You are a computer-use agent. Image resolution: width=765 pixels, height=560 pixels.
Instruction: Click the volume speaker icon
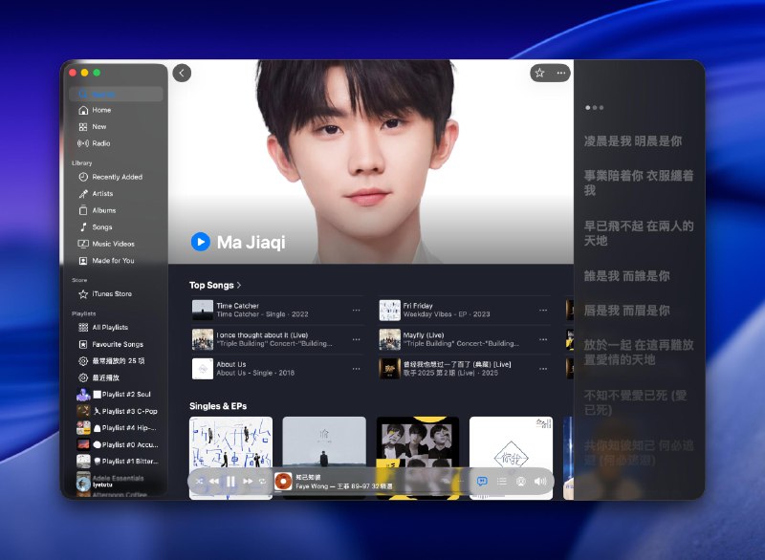540,482
